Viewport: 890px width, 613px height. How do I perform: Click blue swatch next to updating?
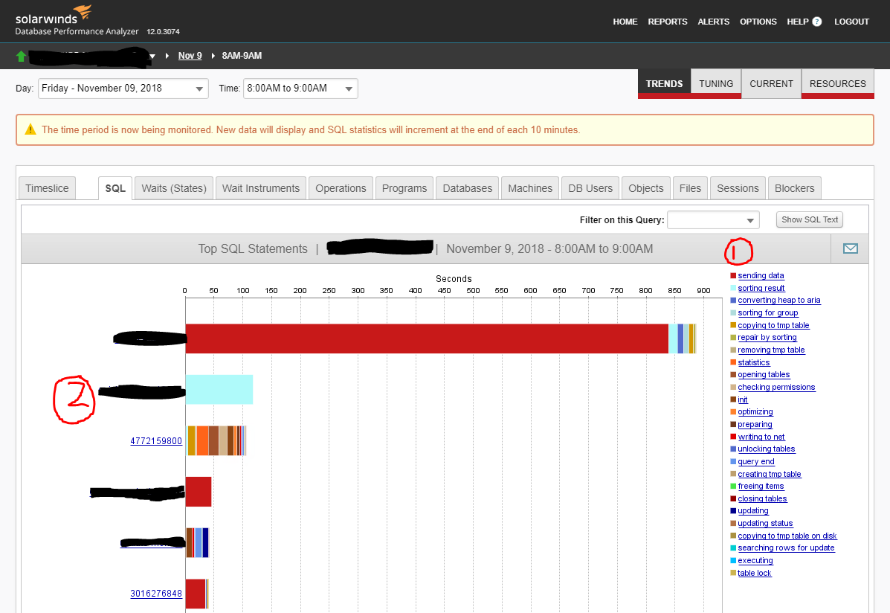click(733, 511)
